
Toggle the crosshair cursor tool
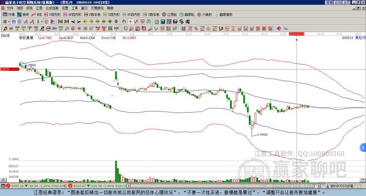[130, 22]
